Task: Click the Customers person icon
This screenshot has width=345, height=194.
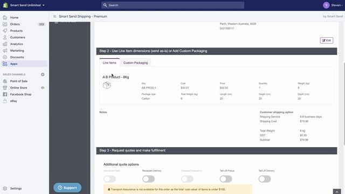Action: [x=5, y=37]
